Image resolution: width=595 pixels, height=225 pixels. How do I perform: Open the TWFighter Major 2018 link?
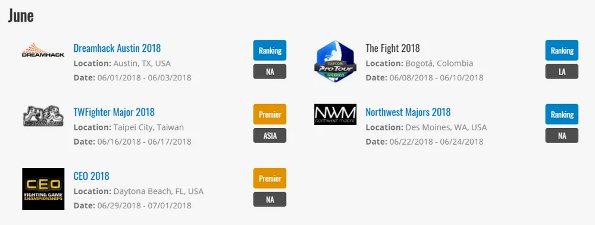[114, 112]
